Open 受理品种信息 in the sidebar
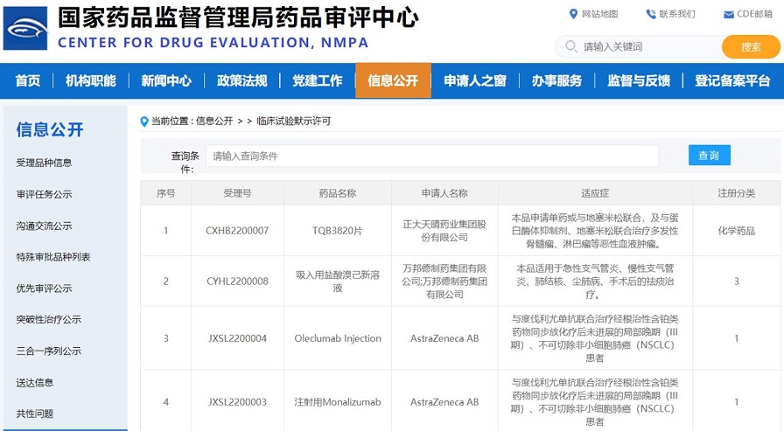784x431 pixels. pyautogui.click(x=45, y=163)
